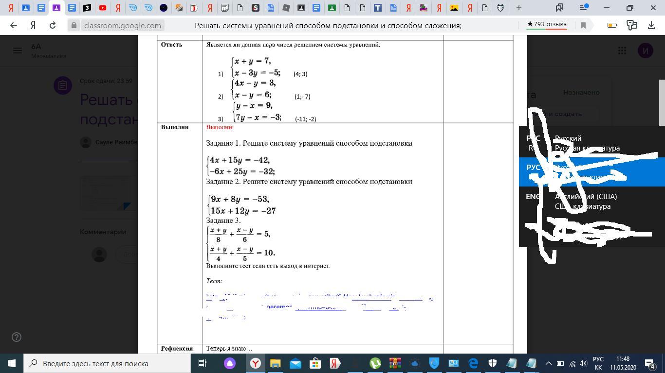Open WinRAR from the taskbar
Viewport: 665px width, 373px height.
(x=395, y=363)
